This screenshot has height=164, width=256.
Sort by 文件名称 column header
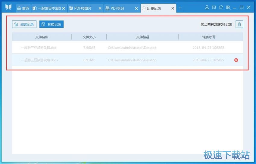point(42,37)
